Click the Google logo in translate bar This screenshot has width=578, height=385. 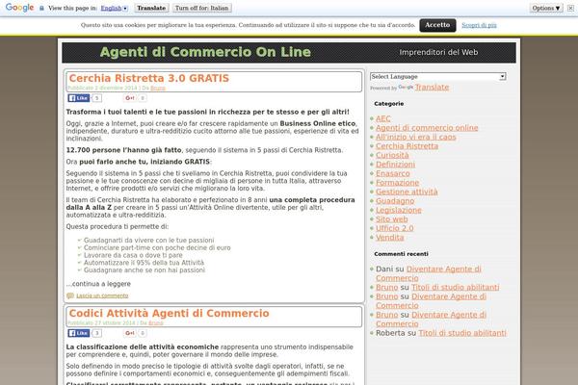click(x=19, y=8)
